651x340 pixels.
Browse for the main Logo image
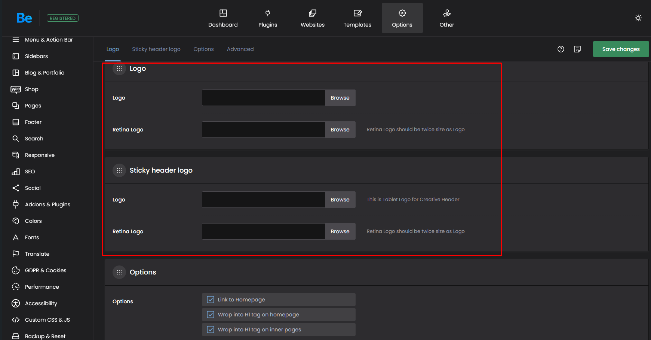(x=340, y=98)
